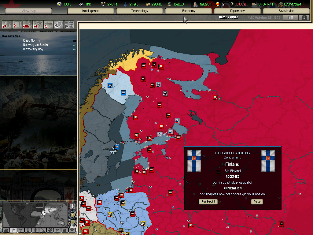
Task: Expand the Motovsky Bay entry
Action: pos(74,49)
